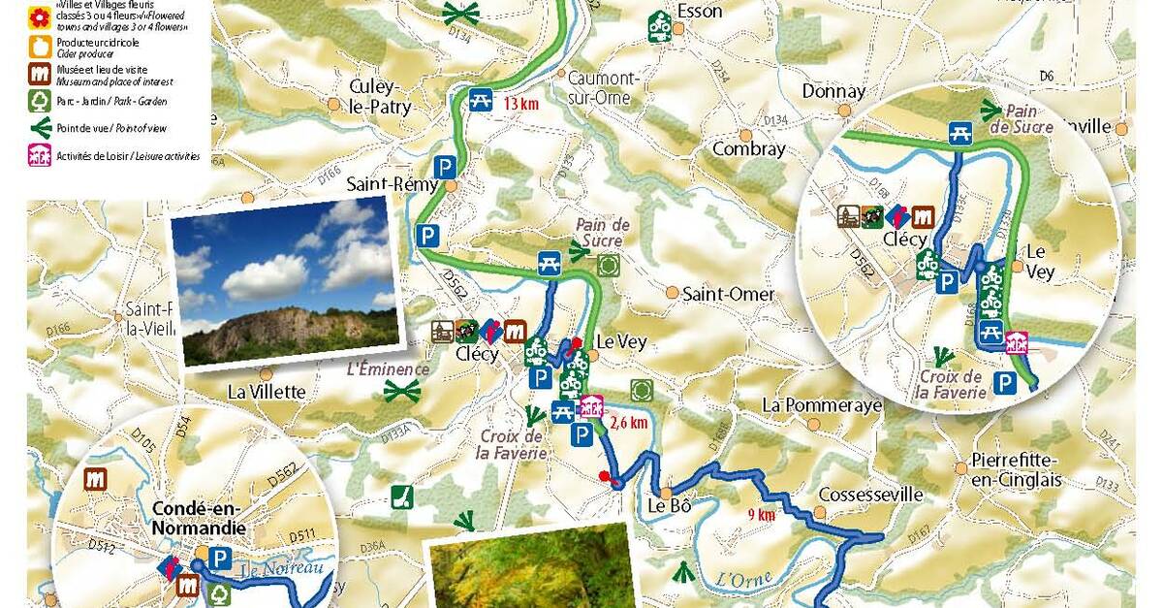Screen dimensions: 1163x608
Task: Select the brown museum icon above Condé-en-Normandie
Action: 95,479
